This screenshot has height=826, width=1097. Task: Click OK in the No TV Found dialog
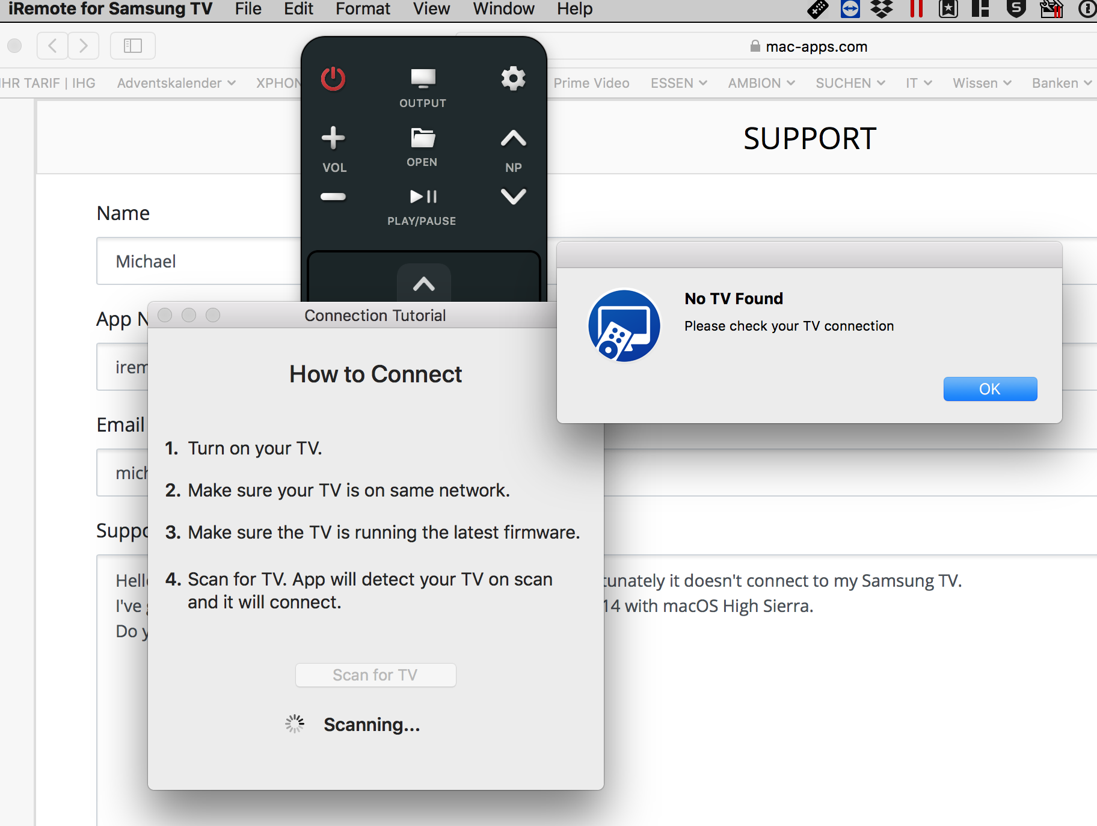(x=990, y=389)
